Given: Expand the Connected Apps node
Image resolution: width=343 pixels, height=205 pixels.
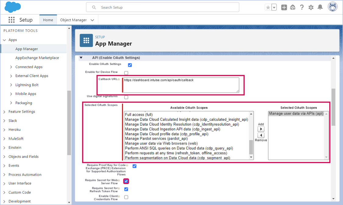Looking at the screenshot, I should [x=11, y=67].
